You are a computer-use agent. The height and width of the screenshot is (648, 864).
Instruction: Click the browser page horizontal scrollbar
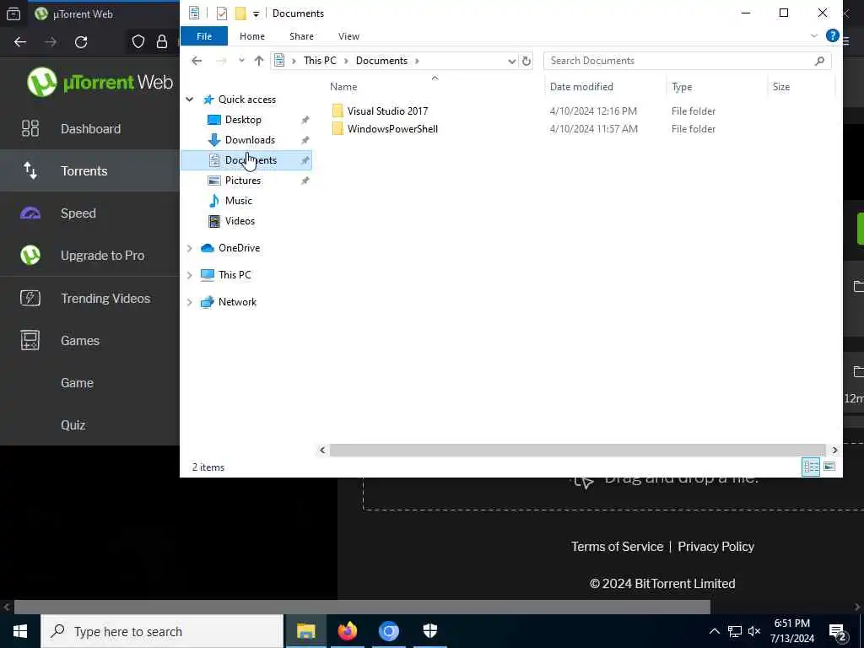(x=362, y=607)
